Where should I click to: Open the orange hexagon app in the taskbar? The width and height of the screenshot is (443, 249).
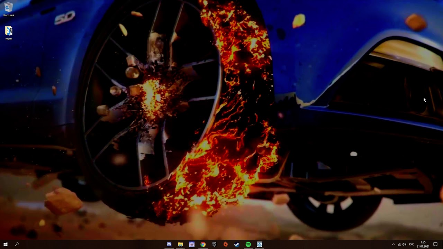tap(226, 245)
